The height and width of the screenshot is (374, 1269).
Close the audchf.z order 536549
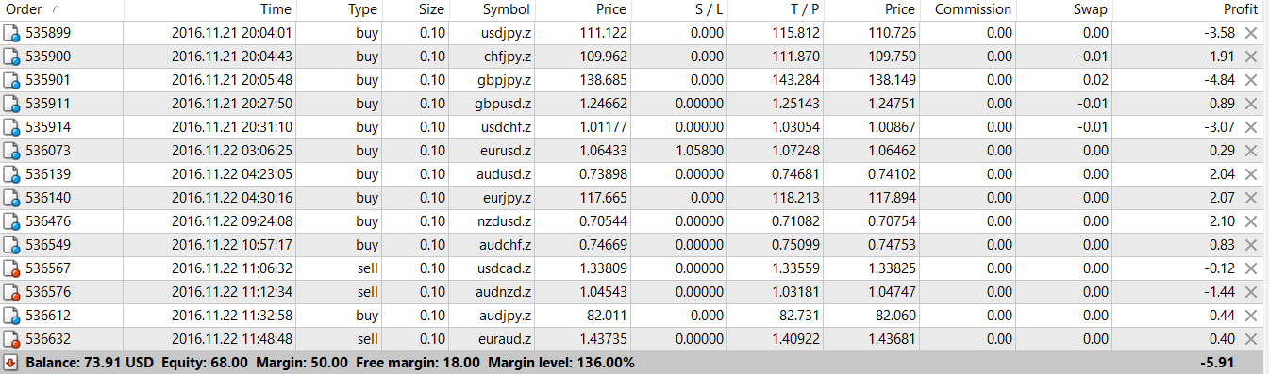pos(1251,245)
